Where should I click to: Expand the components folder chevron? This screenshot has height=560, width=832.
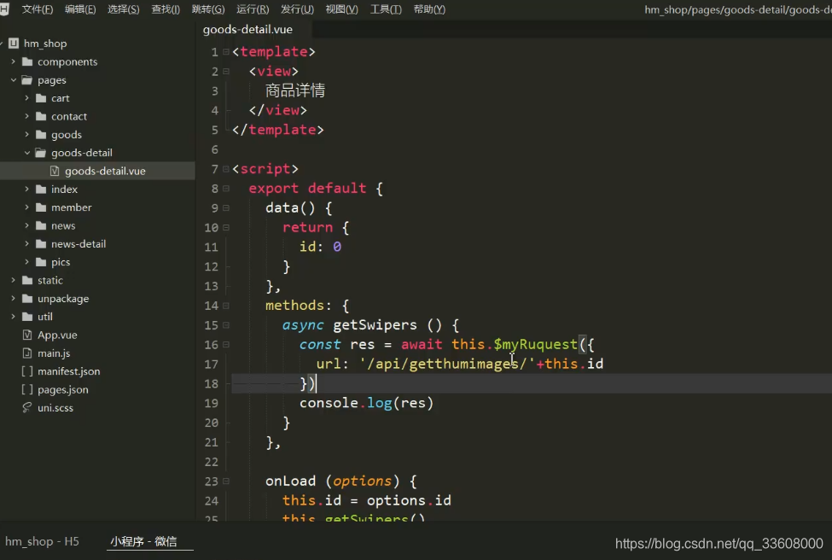click(x=14, y=61)
